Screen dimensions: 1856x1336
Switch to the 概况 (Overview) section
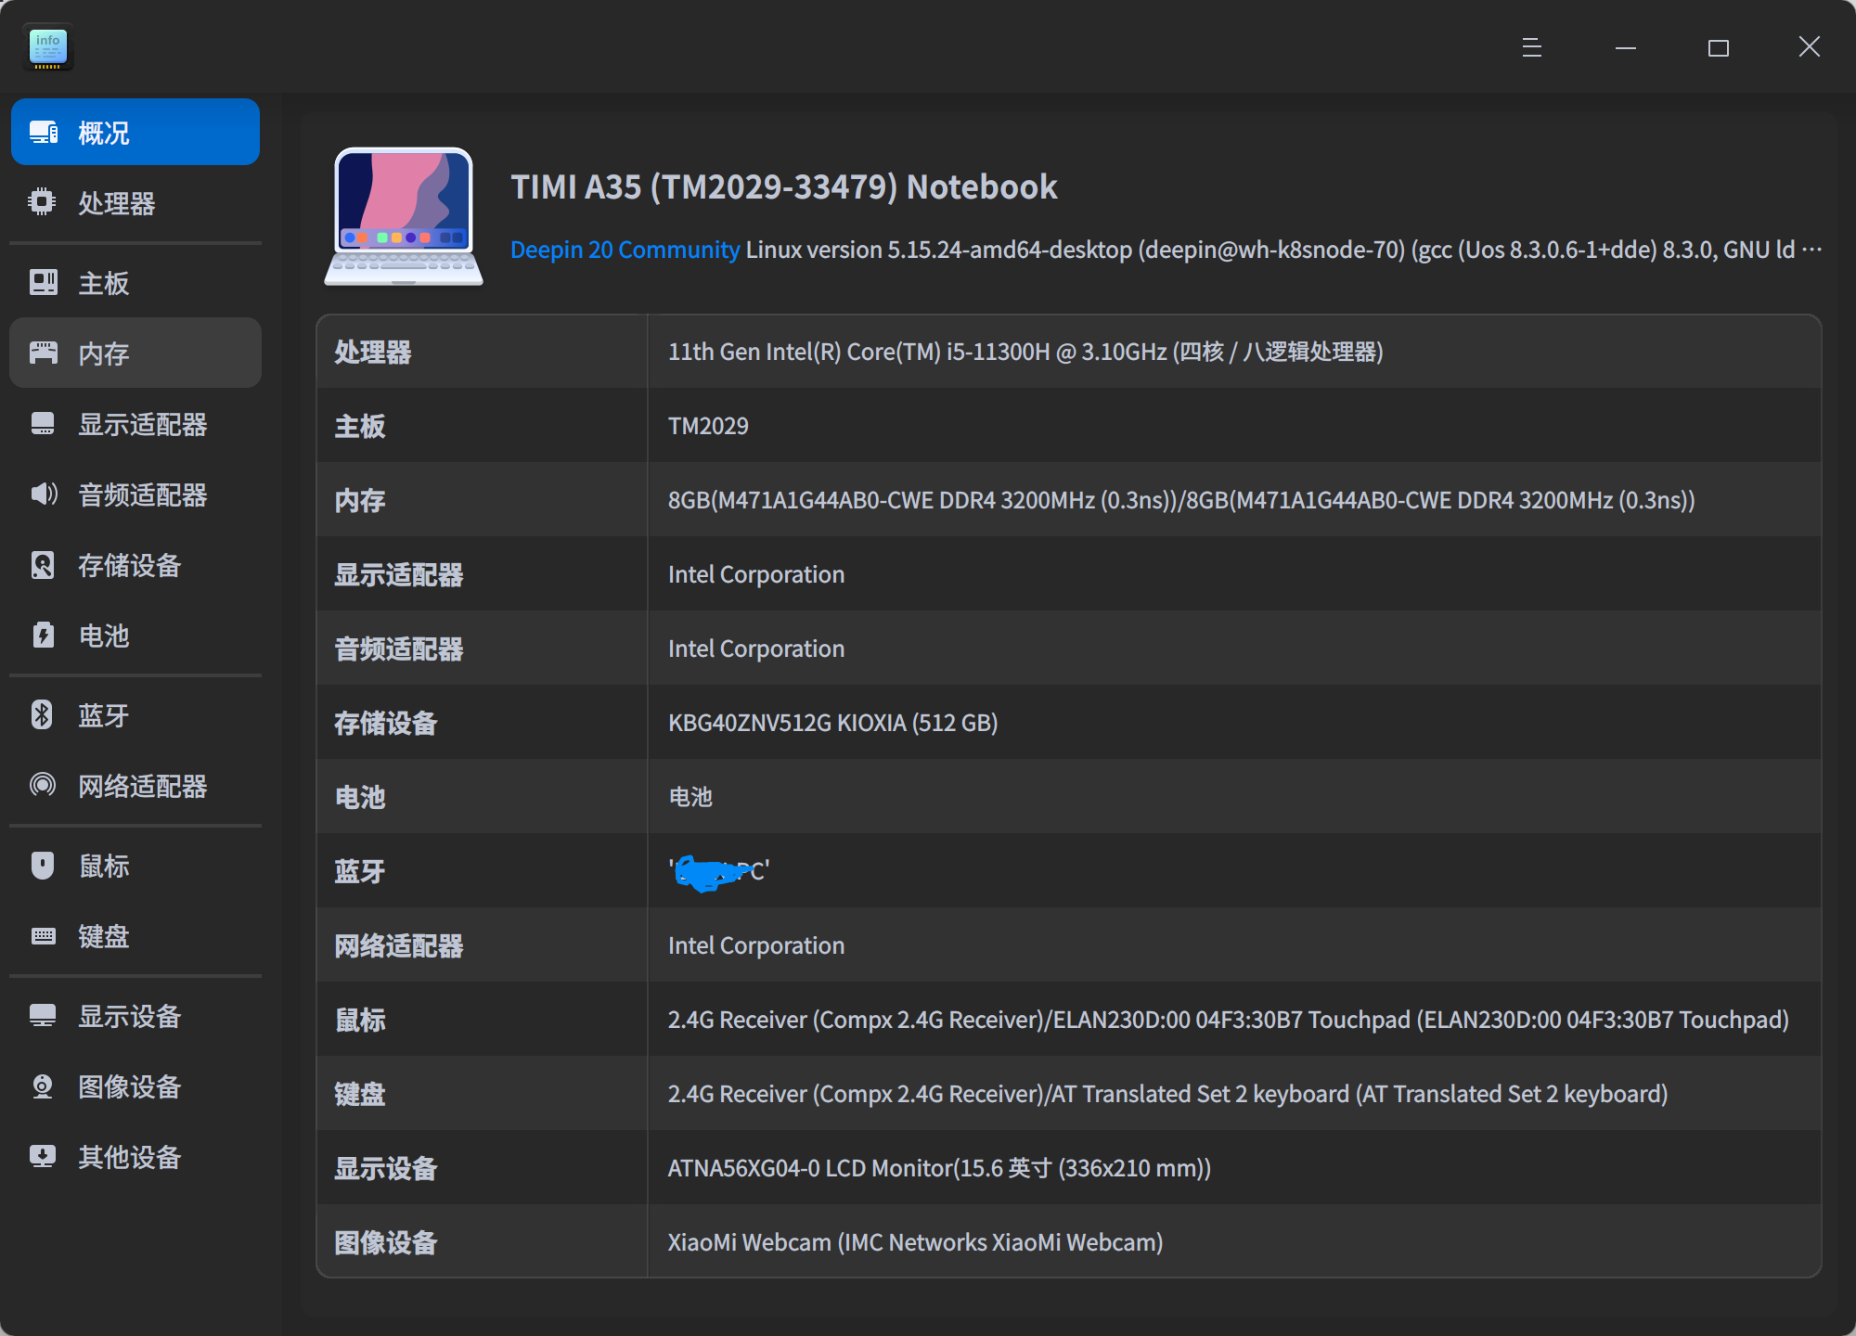[x=103, y=131]
